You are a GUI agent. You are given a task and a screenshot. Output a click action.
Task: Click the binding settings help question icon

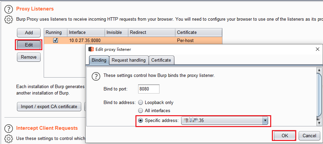click(x=96, y=76)
